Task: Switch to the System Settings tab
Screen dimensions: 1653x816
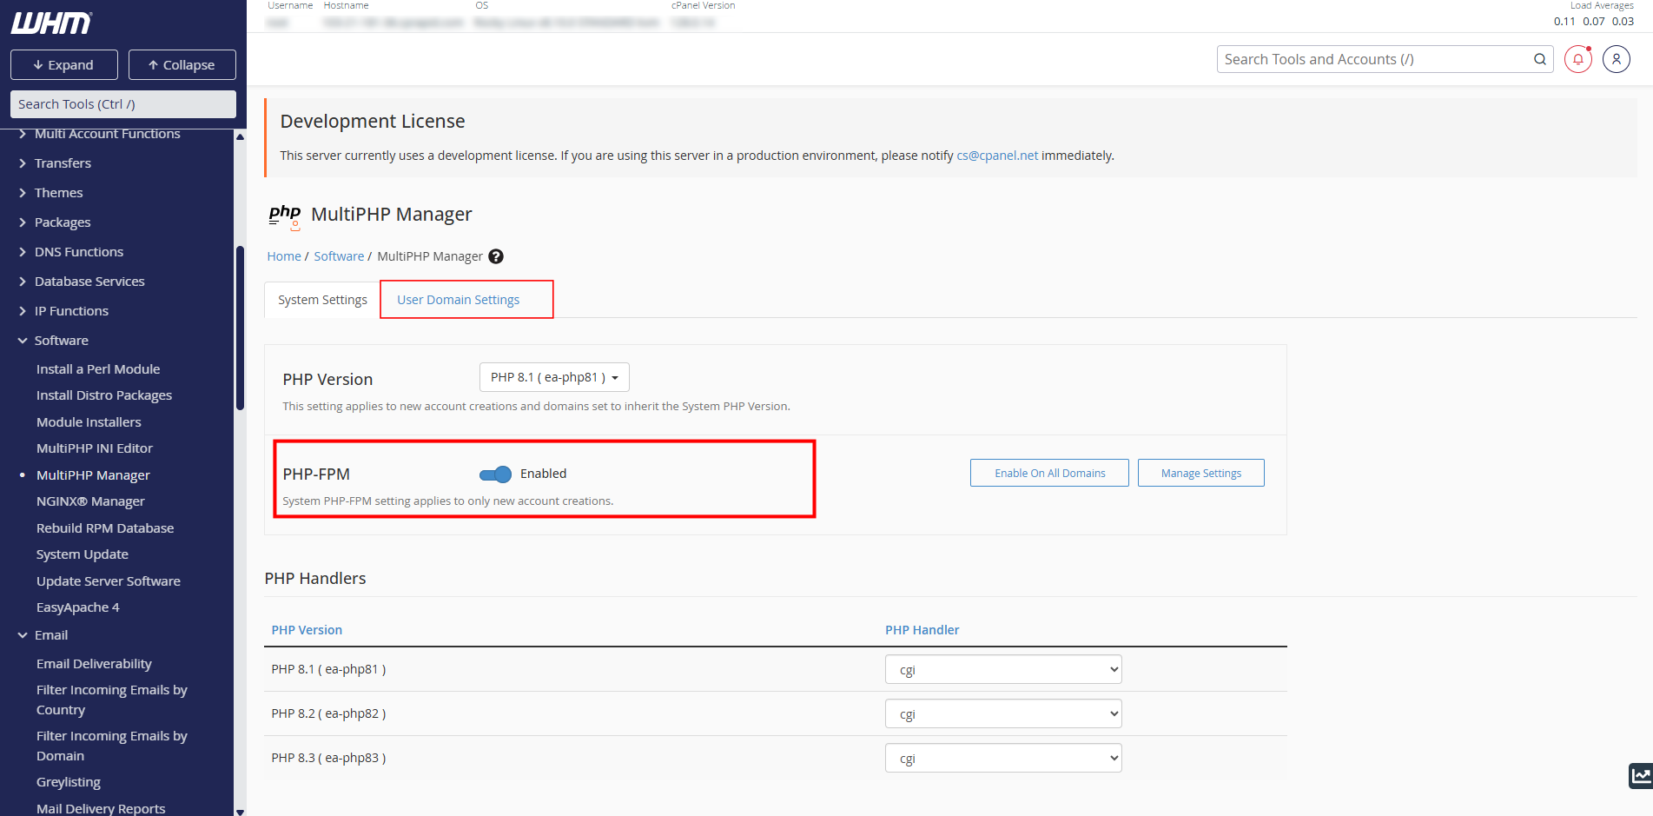Action: [x=322, y=300]
